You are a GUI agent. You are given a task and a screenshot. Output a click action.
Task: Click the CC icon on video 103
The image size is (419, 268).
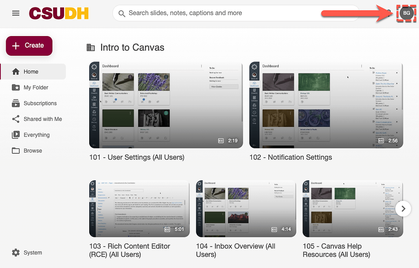(x=167, y=229)
